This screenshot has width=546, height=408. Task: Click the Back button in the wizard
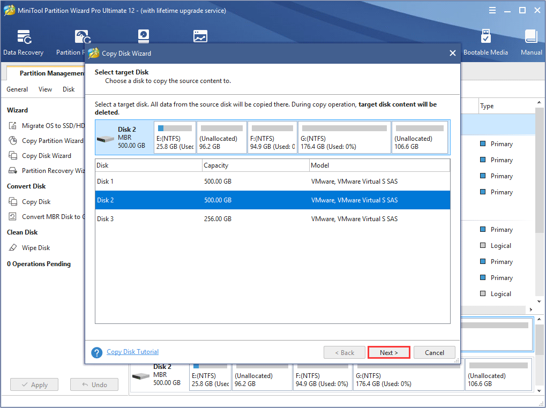[x=345, y=352]
